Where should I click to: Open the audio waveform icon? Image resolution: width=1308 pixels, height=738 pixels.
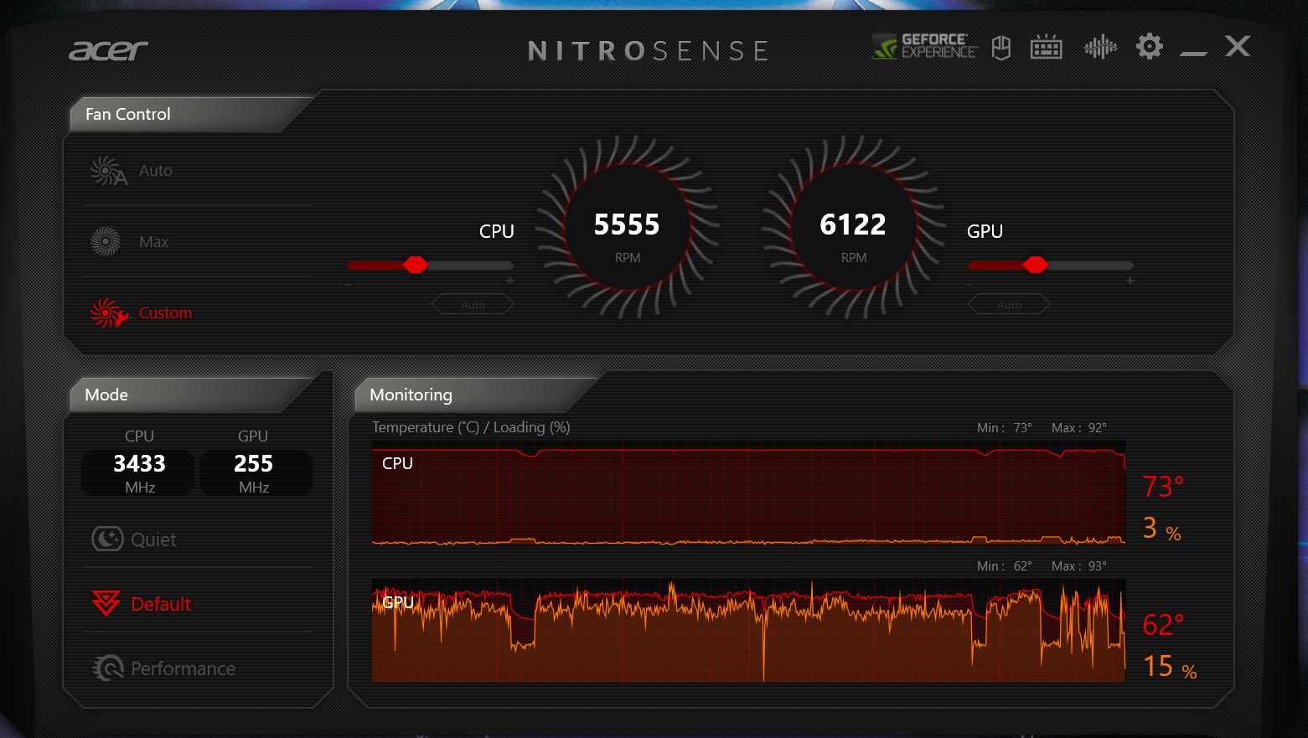pyautogui.click(x=1100, y=47)
